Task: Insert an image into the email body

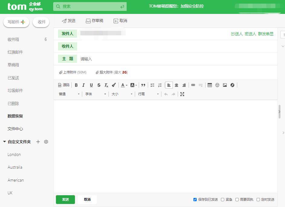Action: pos(225,85)
